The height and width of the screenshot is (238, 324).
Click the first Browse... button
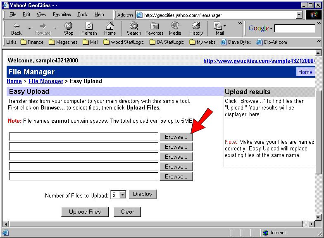(x=176, y=137)
